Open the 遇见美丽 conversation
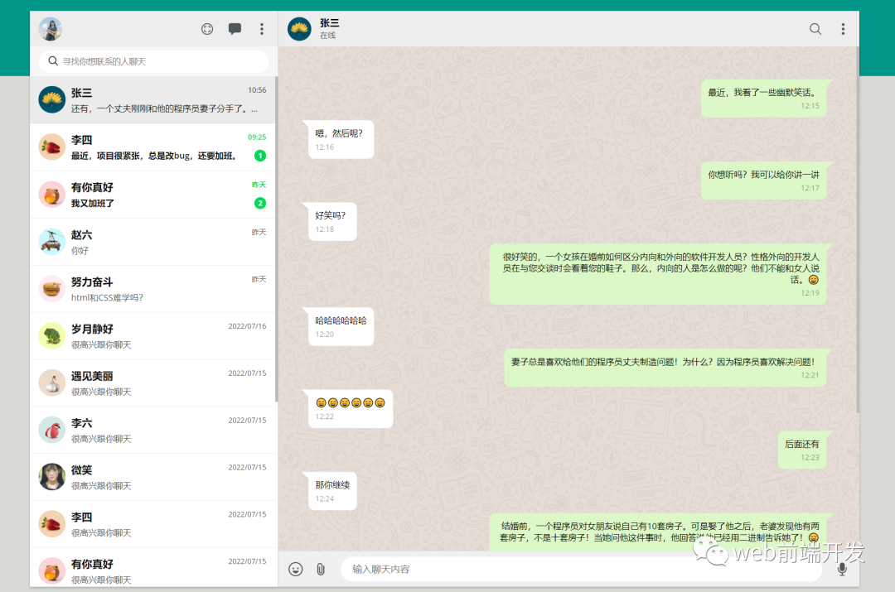The width and height of the screenshot is (895, 592). tap(153, 383)
